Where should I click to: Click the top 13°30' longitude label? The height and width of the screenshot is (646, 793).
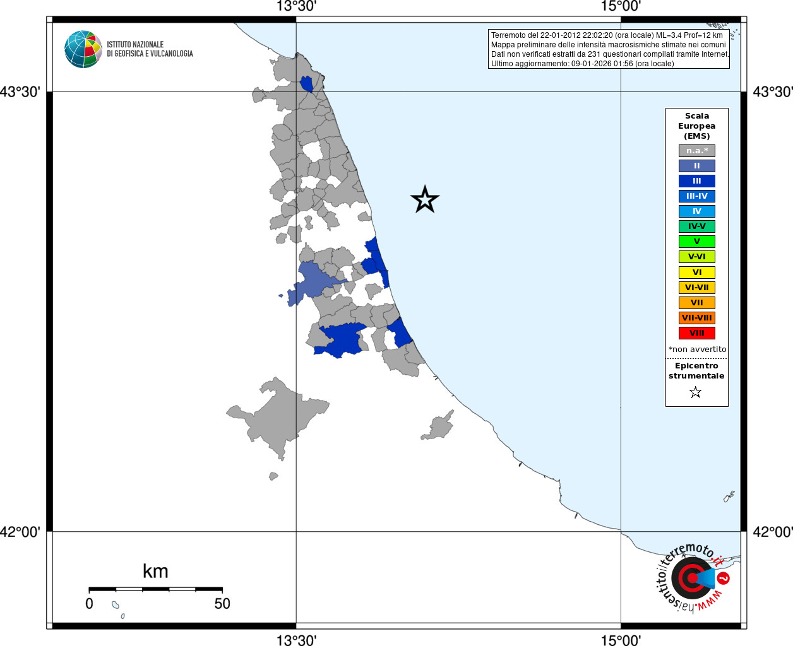tap(296, 6)
